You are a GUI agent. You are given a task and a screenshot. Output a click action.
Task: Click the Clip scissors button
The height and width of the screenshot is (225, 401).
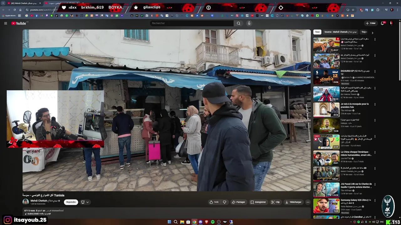pyautogui.click(x=275, y=202)
